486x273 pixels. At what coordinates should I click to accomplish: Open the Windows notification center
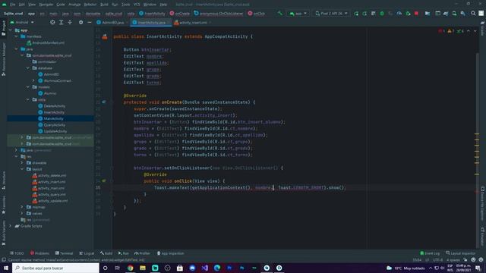click(x=478, y=268)
